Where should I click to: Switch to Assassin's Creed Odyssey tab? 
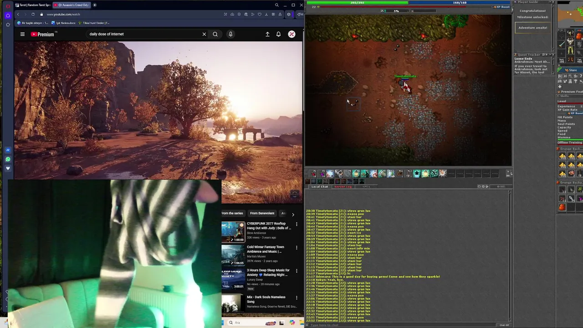pyautogui.click(x=72, y=5)
